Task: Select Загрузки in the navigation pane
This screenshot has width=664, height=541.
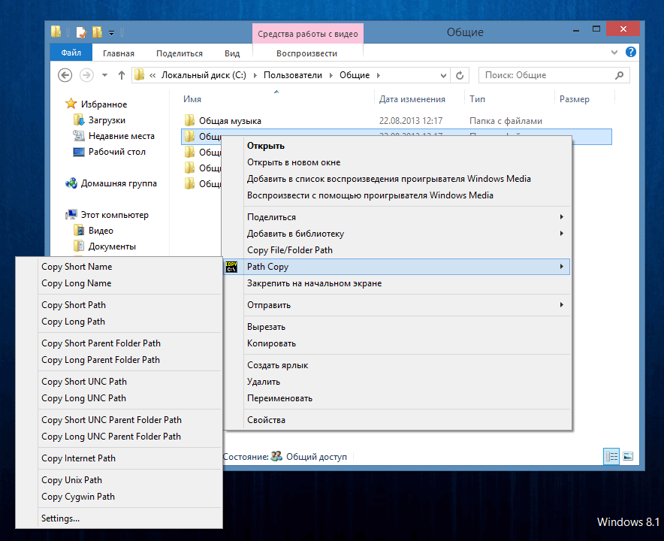Action: coord(107,120)
